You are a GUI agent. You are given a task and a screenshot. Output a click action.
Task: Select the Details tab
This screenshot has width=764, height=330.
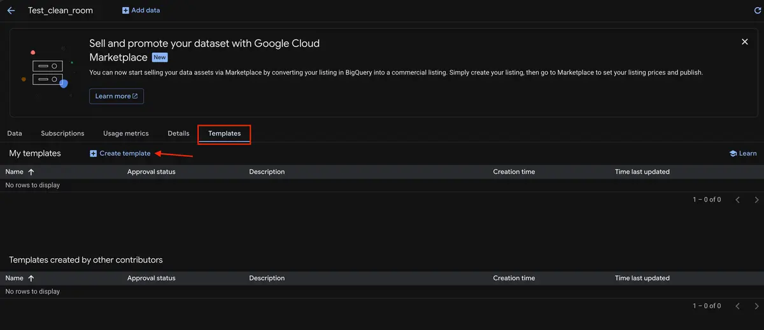[178, 134]
